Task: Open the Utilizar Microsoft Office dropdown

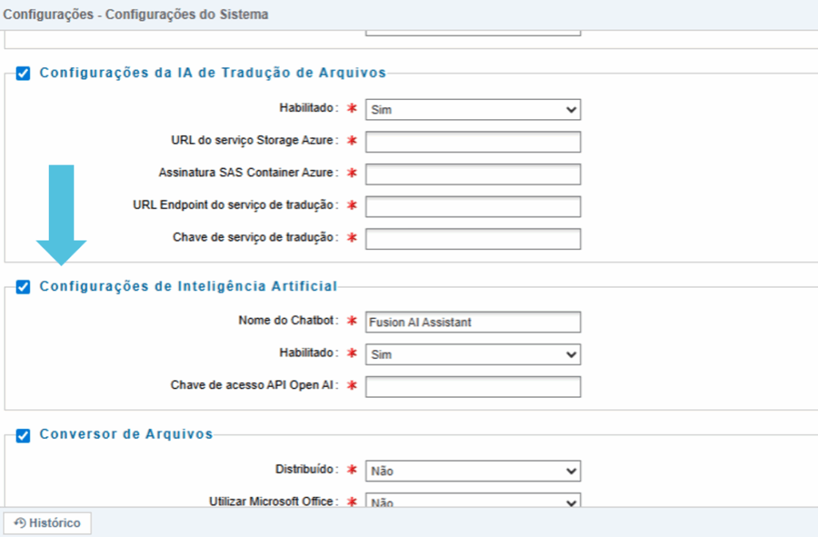Action: (x=472, y=502)
